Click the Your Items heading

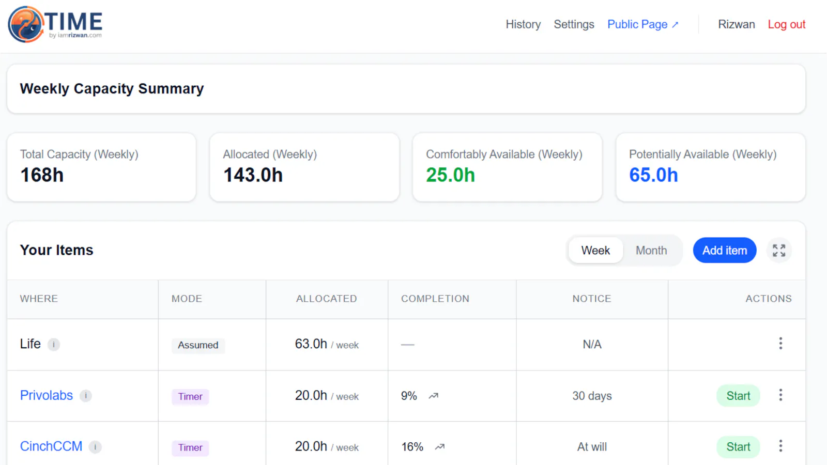click(56, 250)
